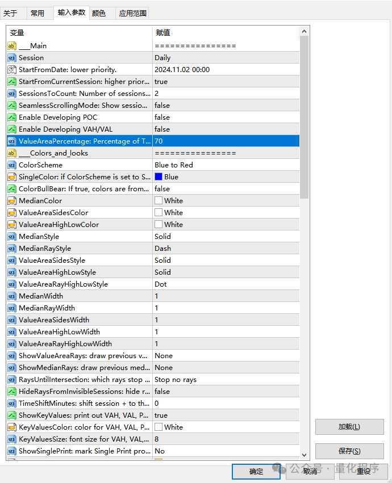The width and height of the screenshot is (392, 483).
Task: Click the enum icon beside ColorScheme
Action: click(x=12, y=165)
